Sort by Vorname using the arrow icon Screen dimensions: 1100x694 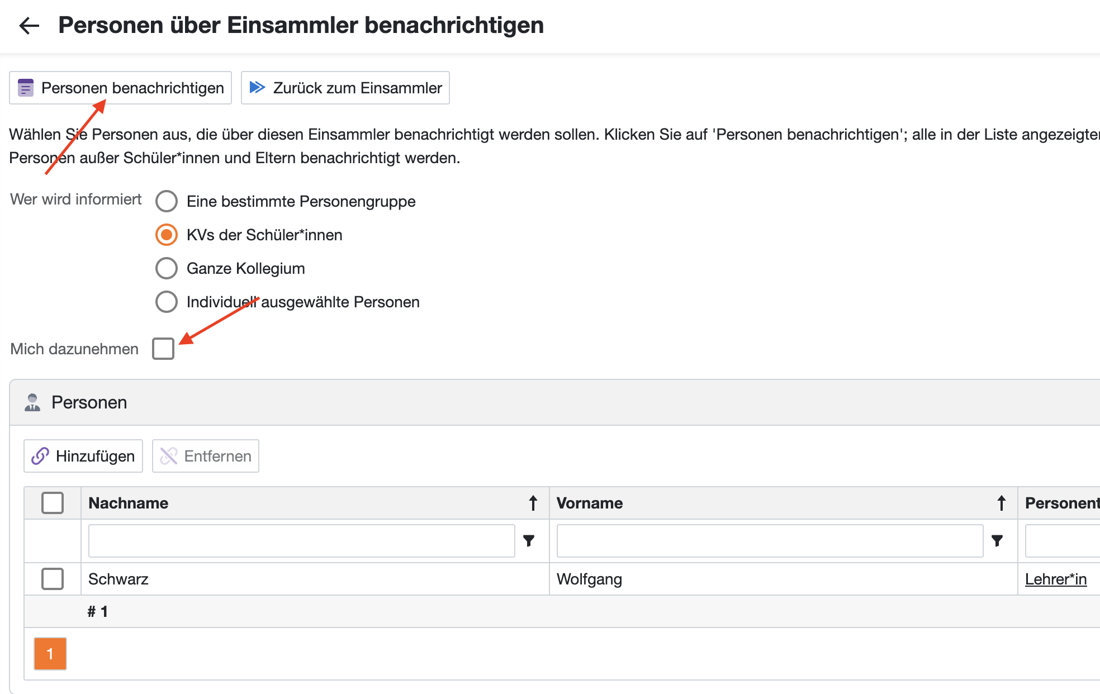(1001, 503)
